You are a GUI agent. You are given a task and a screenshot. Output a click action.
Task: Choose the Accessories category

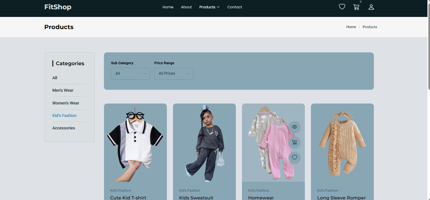(64, 128)
